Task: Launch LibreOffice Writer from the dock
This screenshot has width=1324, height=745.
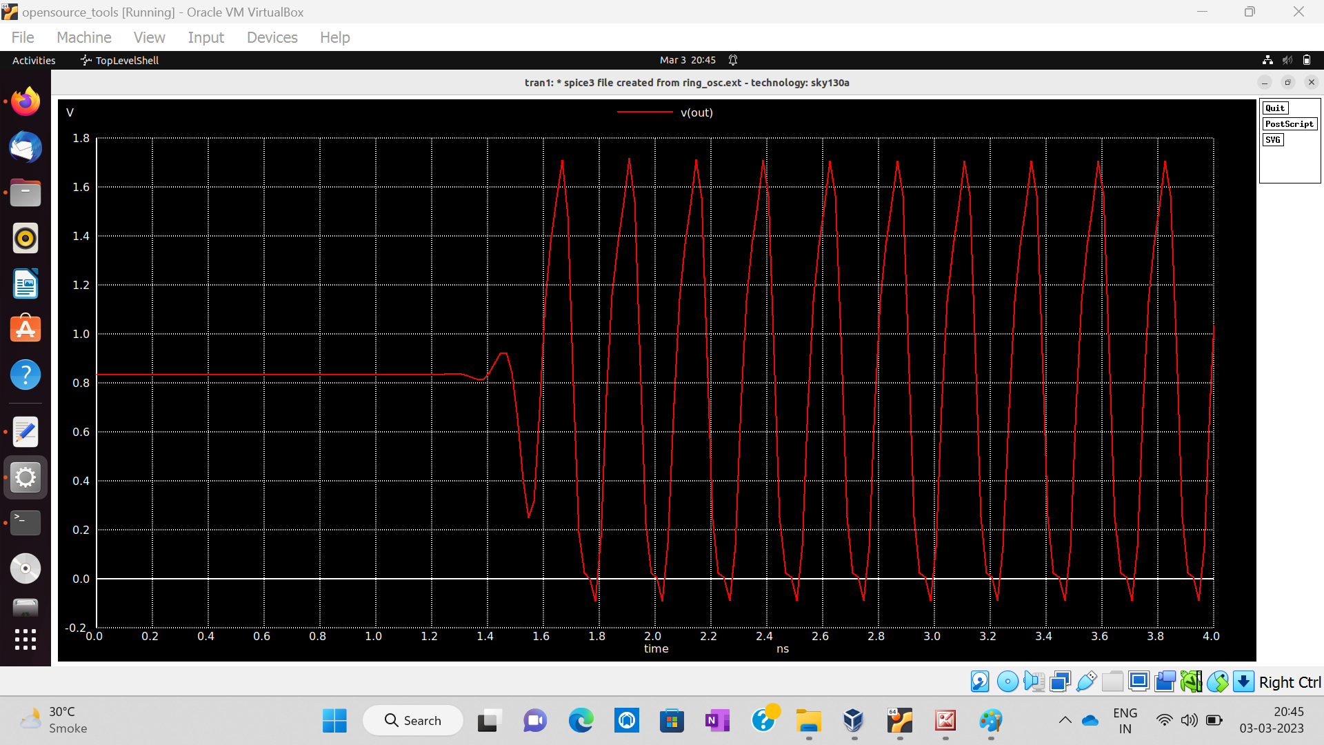Action: tap(26, 284)
